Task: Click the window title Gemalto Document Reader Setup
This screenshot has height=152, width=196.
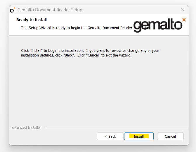Action: 50,10
